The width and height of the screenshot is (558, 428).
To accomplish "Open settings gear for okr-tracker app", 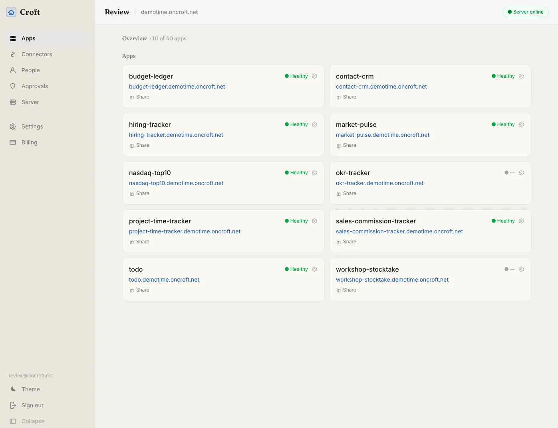I will (521, 173).
